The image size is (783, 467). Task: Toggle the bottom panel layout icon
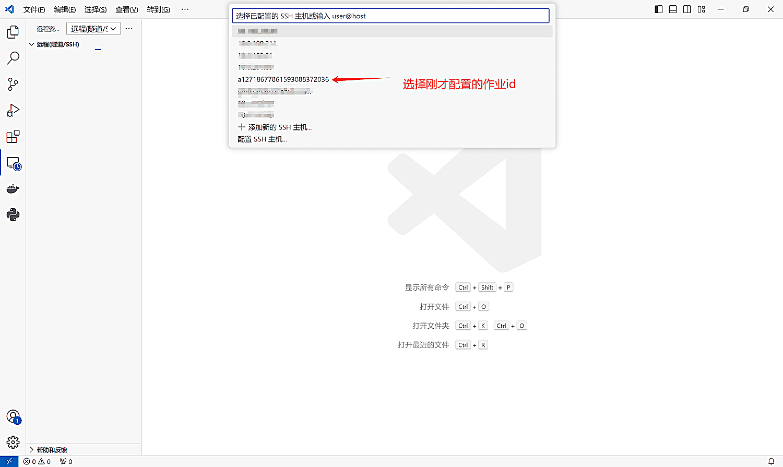[x=673, y=9]
